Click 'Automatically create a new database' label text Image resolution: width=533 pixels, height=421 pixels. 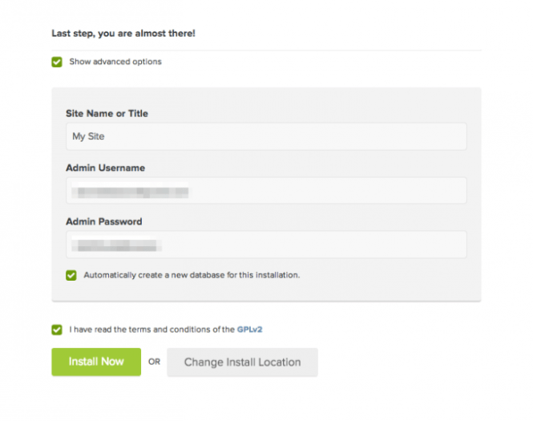(x=192, y=275)
